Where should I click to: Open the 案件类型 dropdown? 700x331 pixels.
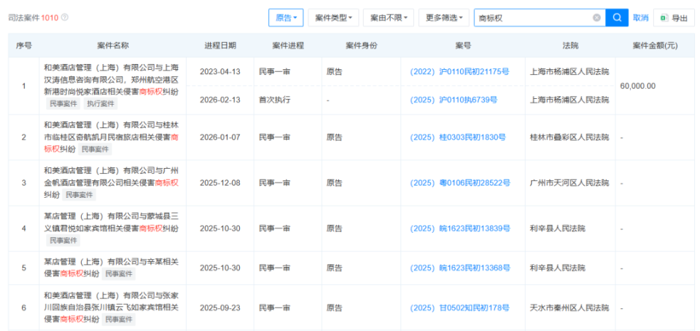[x=333, y=17]
